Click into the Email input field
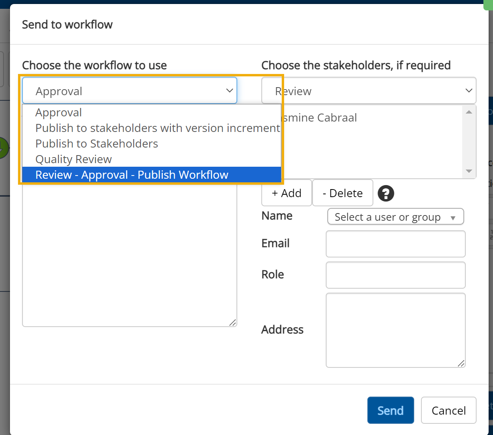Viewport: 493px width, 435px height. pos(395,244)
